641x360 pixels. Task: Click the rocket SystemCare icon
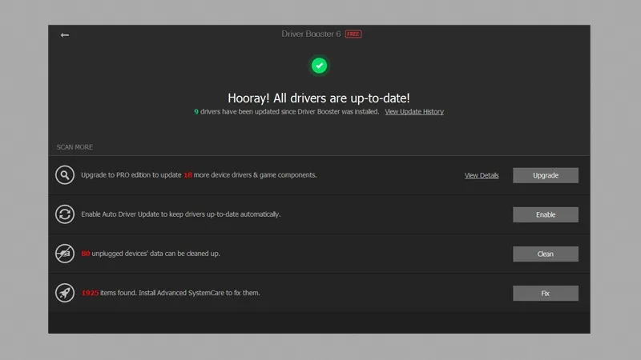click(65, 293)
